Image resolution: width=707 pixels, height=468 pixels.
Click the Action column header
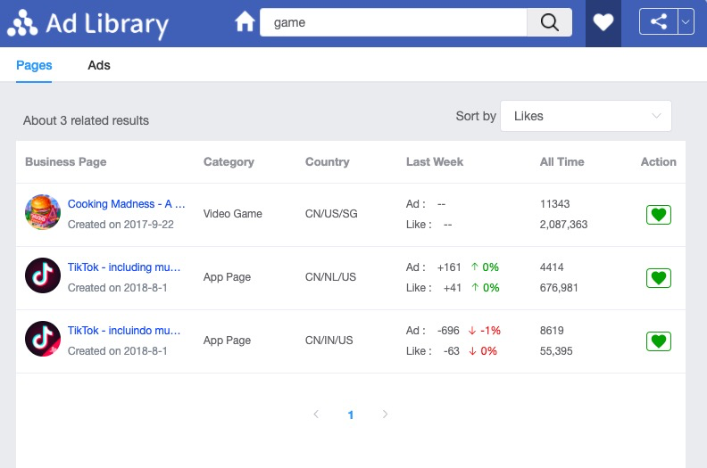(x=658, y=161)
